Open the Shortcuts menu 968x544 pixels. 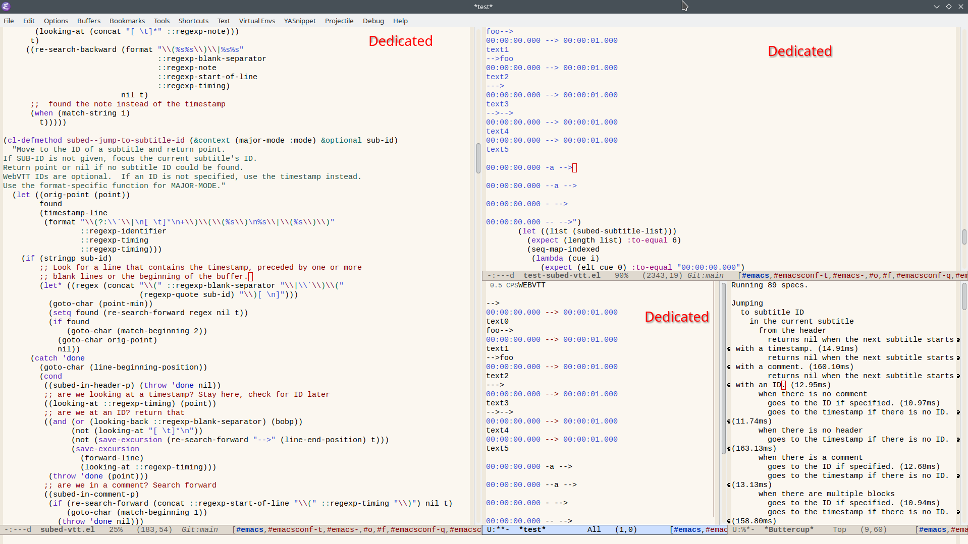(193, 21)
